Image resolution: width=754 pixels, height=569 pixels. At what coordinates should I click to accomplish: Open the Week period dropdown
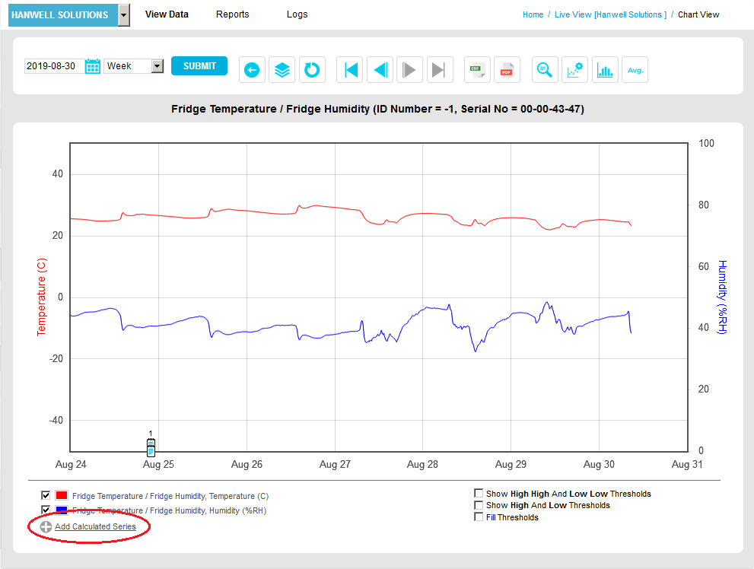[134, 66]
